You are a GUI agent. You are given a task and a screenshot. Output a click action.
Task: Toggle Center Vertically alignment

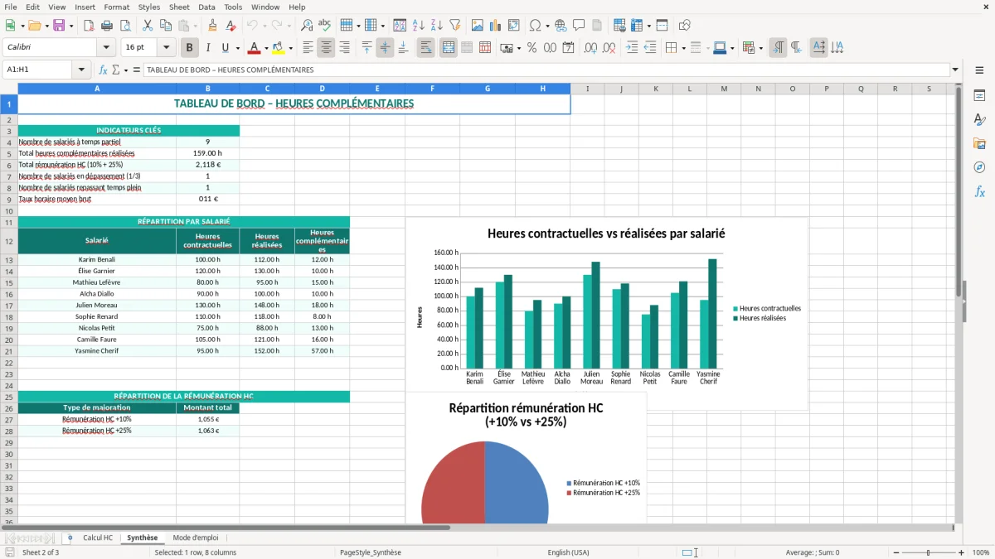pos(385,48)
